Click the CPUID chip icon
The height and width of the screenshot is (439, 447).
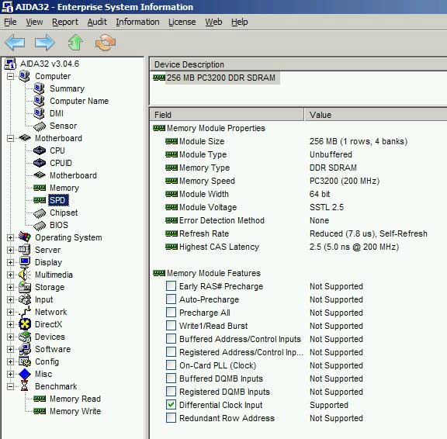click(x=40, y=163)
